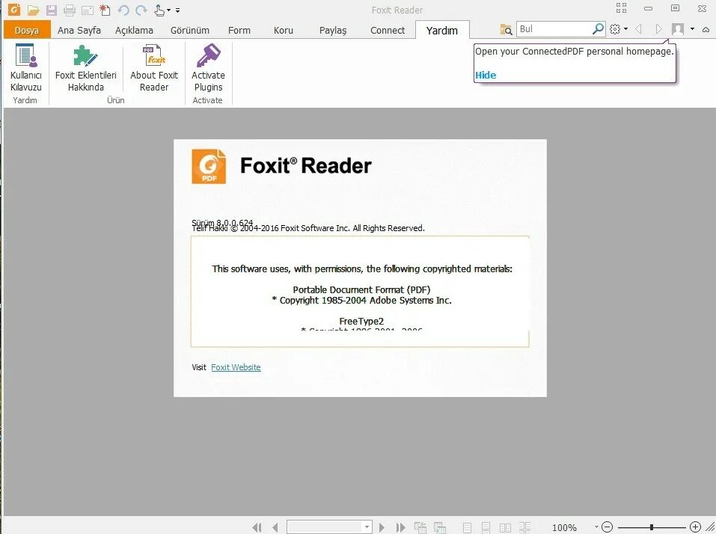Open the 100% zoom level dropdown
This screenshot has height=534, width=716.
point(596,527)
